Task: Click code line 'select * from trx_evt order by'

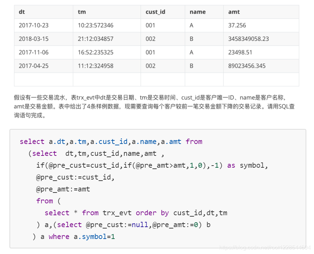Action: pos(136,213)
